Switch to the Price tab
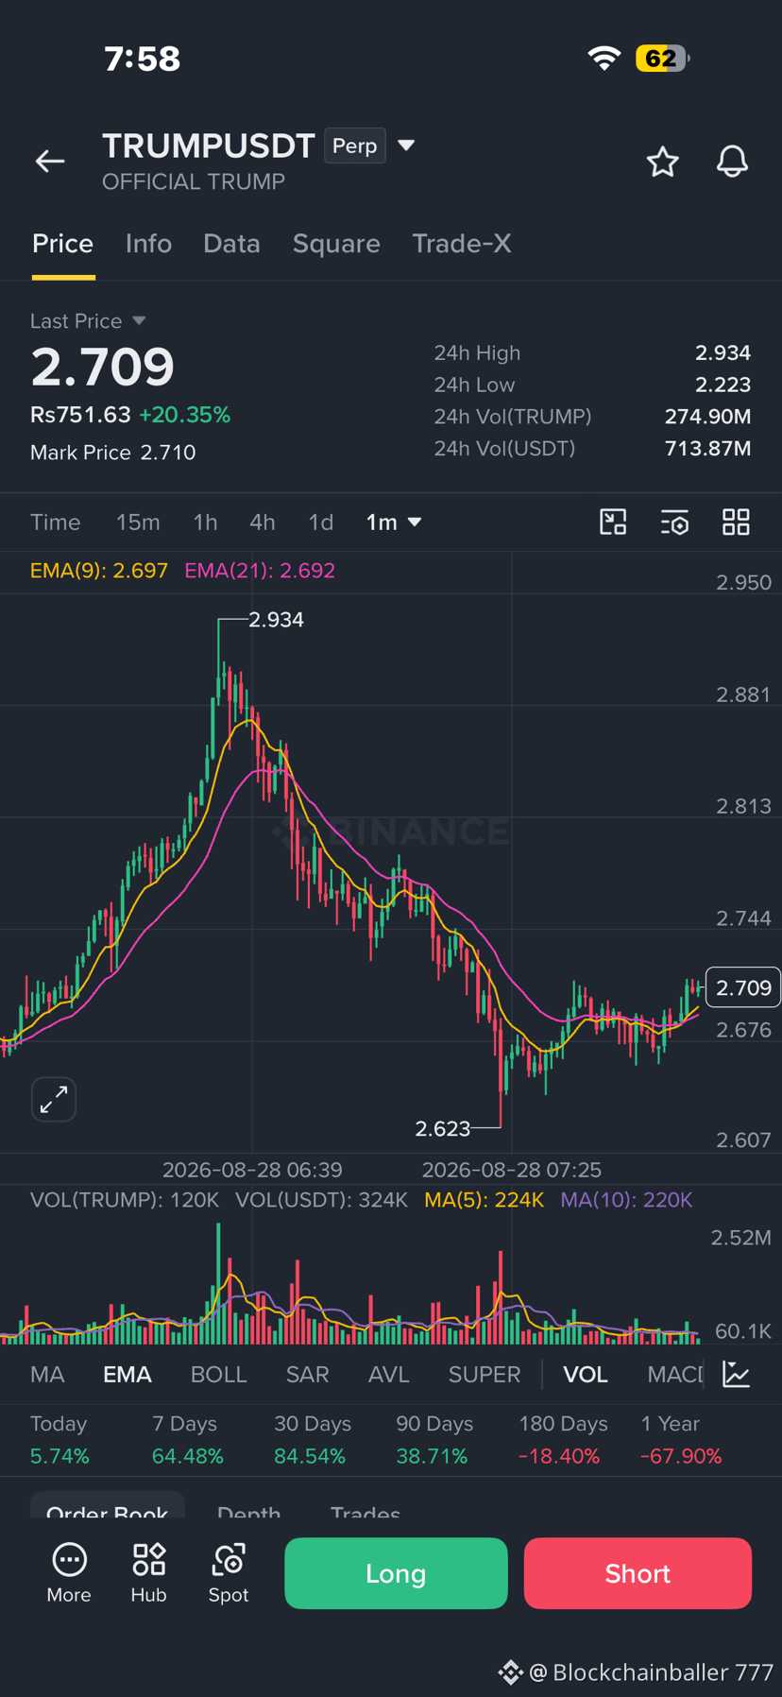 [63, 244]
